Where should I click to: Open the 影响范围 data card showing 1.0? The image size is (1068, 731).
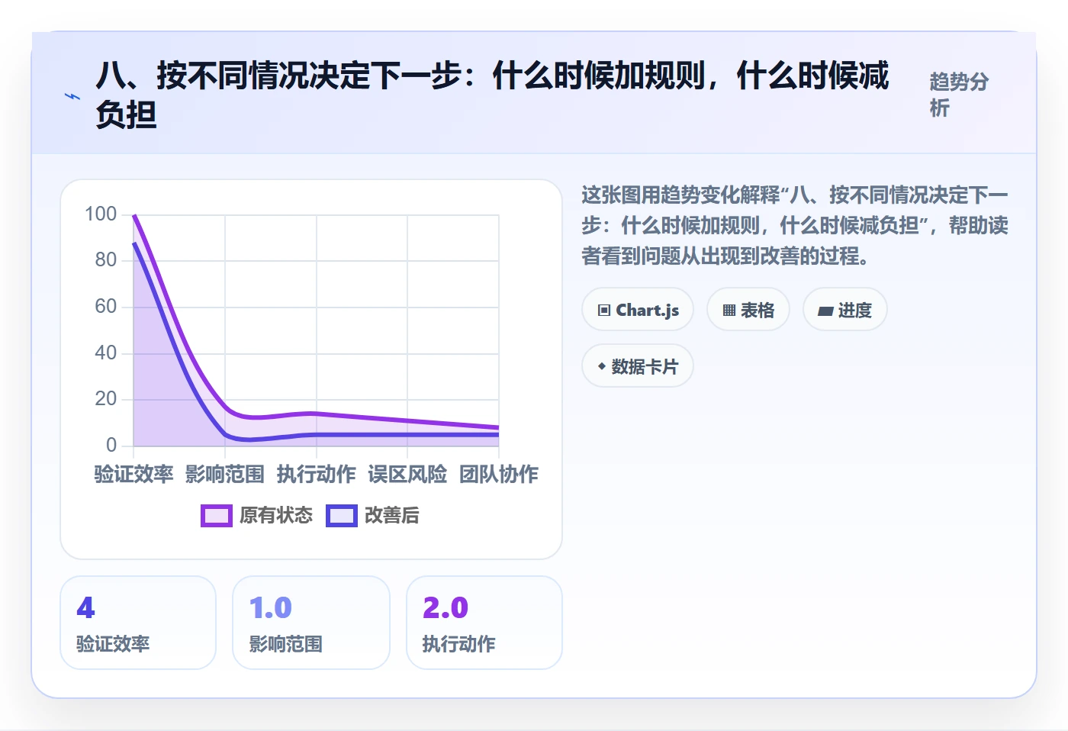pos(311,623)
